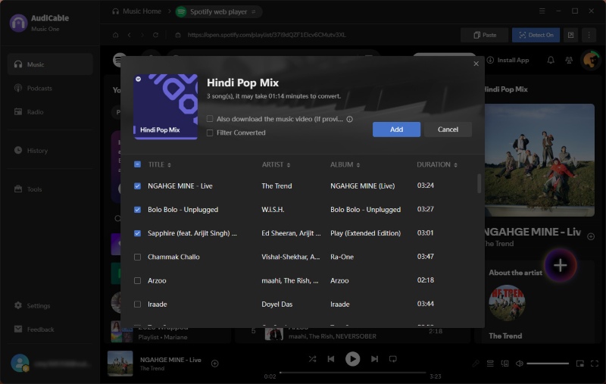Click info icon beside music video option
The image size is (606, 384).
tap(349, 119)
